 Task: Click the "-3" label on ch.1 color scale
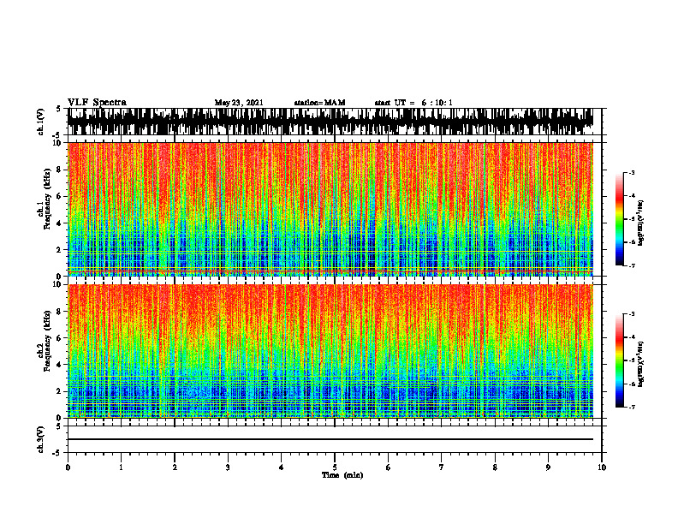tap(632, 172)
